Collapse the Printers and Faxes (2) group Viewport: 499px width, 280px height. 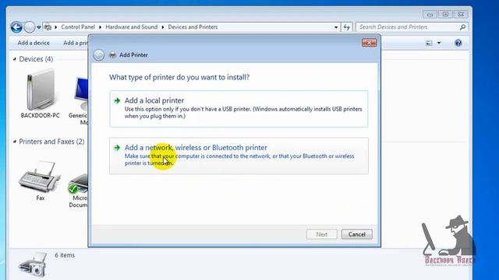15,142
